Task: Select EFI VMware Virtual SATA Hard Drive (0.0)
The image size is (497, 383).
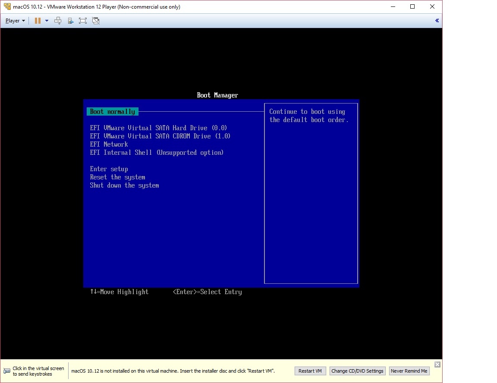Action: pos(158,128)
